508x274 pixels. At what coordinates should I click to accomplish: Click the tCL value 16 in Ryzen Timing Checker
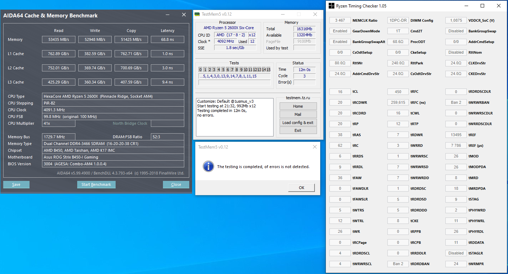[x=340, y=92]
